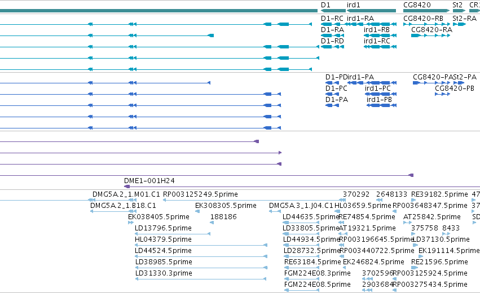Click the ird1 gene label
The height and width of the screenshot is (293, 480).
[353, 5]
